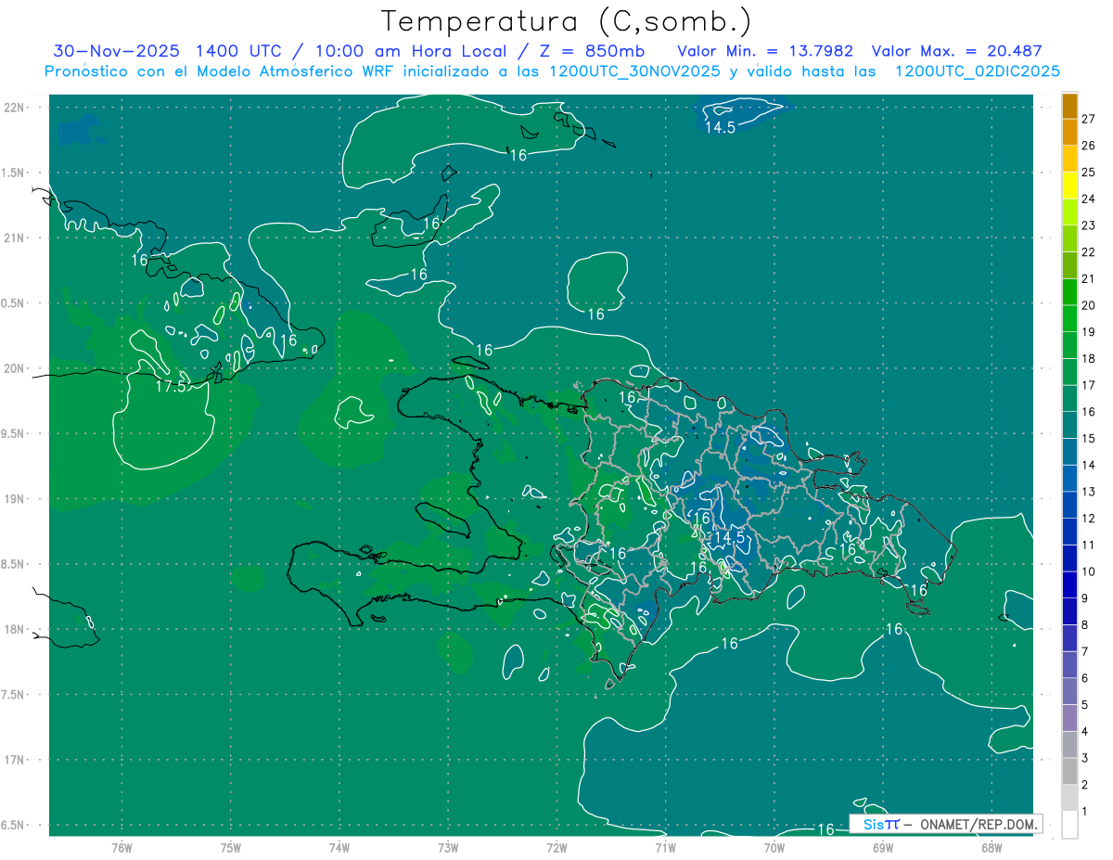Select the orange swatch between 26 and 27
This screenshot has height=860, width=1113.
[1069, 132]
